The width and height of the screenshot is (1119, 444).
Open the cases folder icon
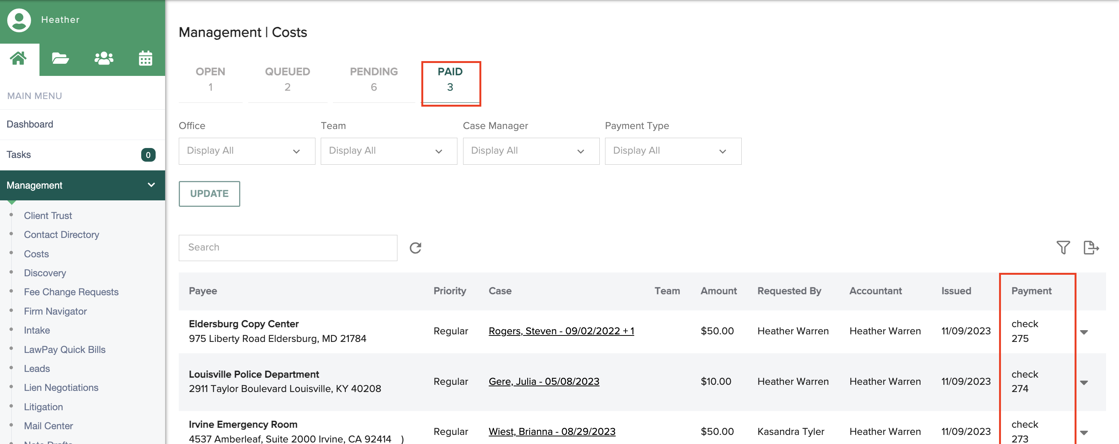tap(60, 58)
